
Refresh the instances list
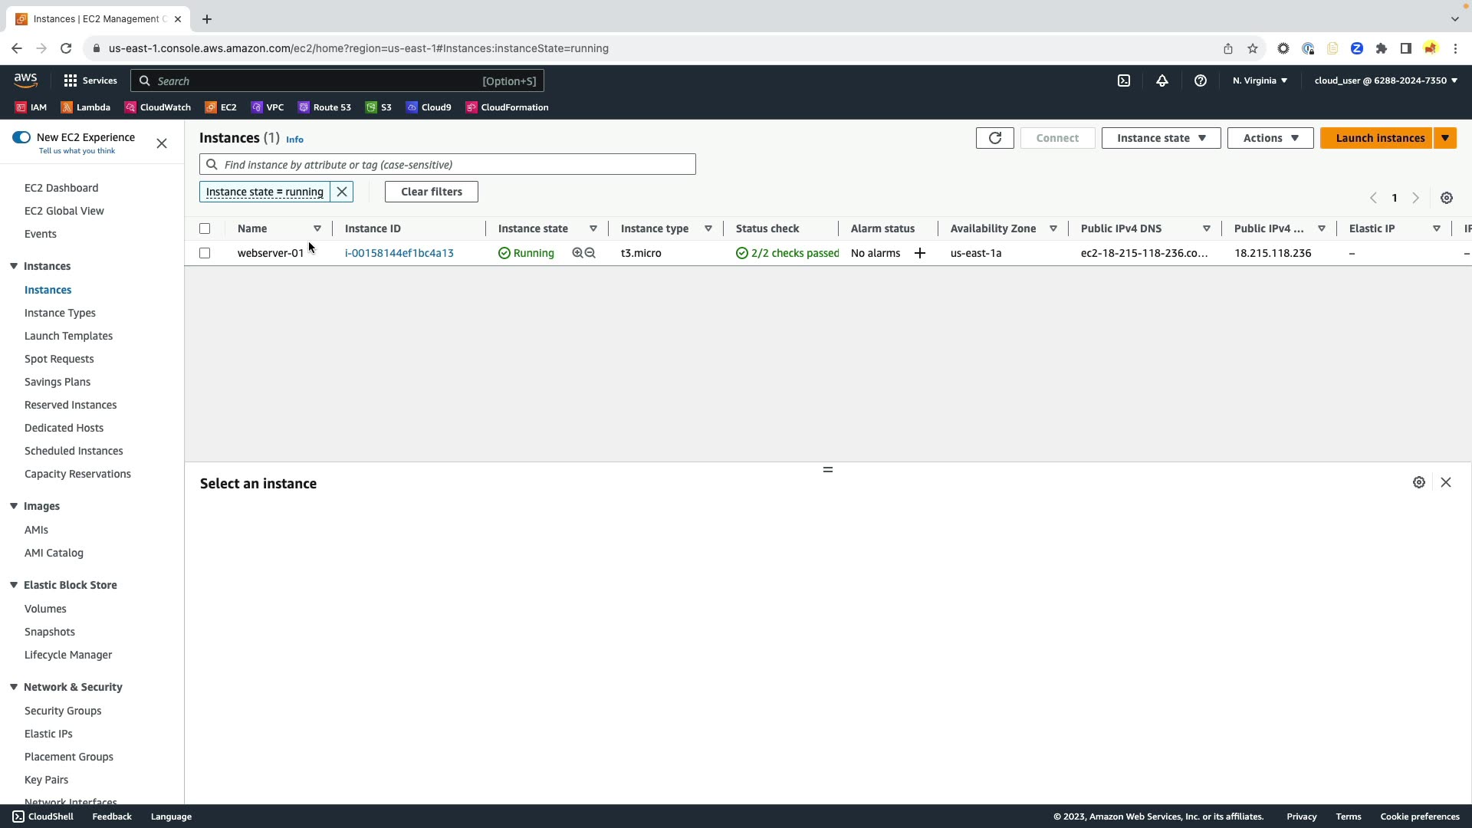(994, 138)
